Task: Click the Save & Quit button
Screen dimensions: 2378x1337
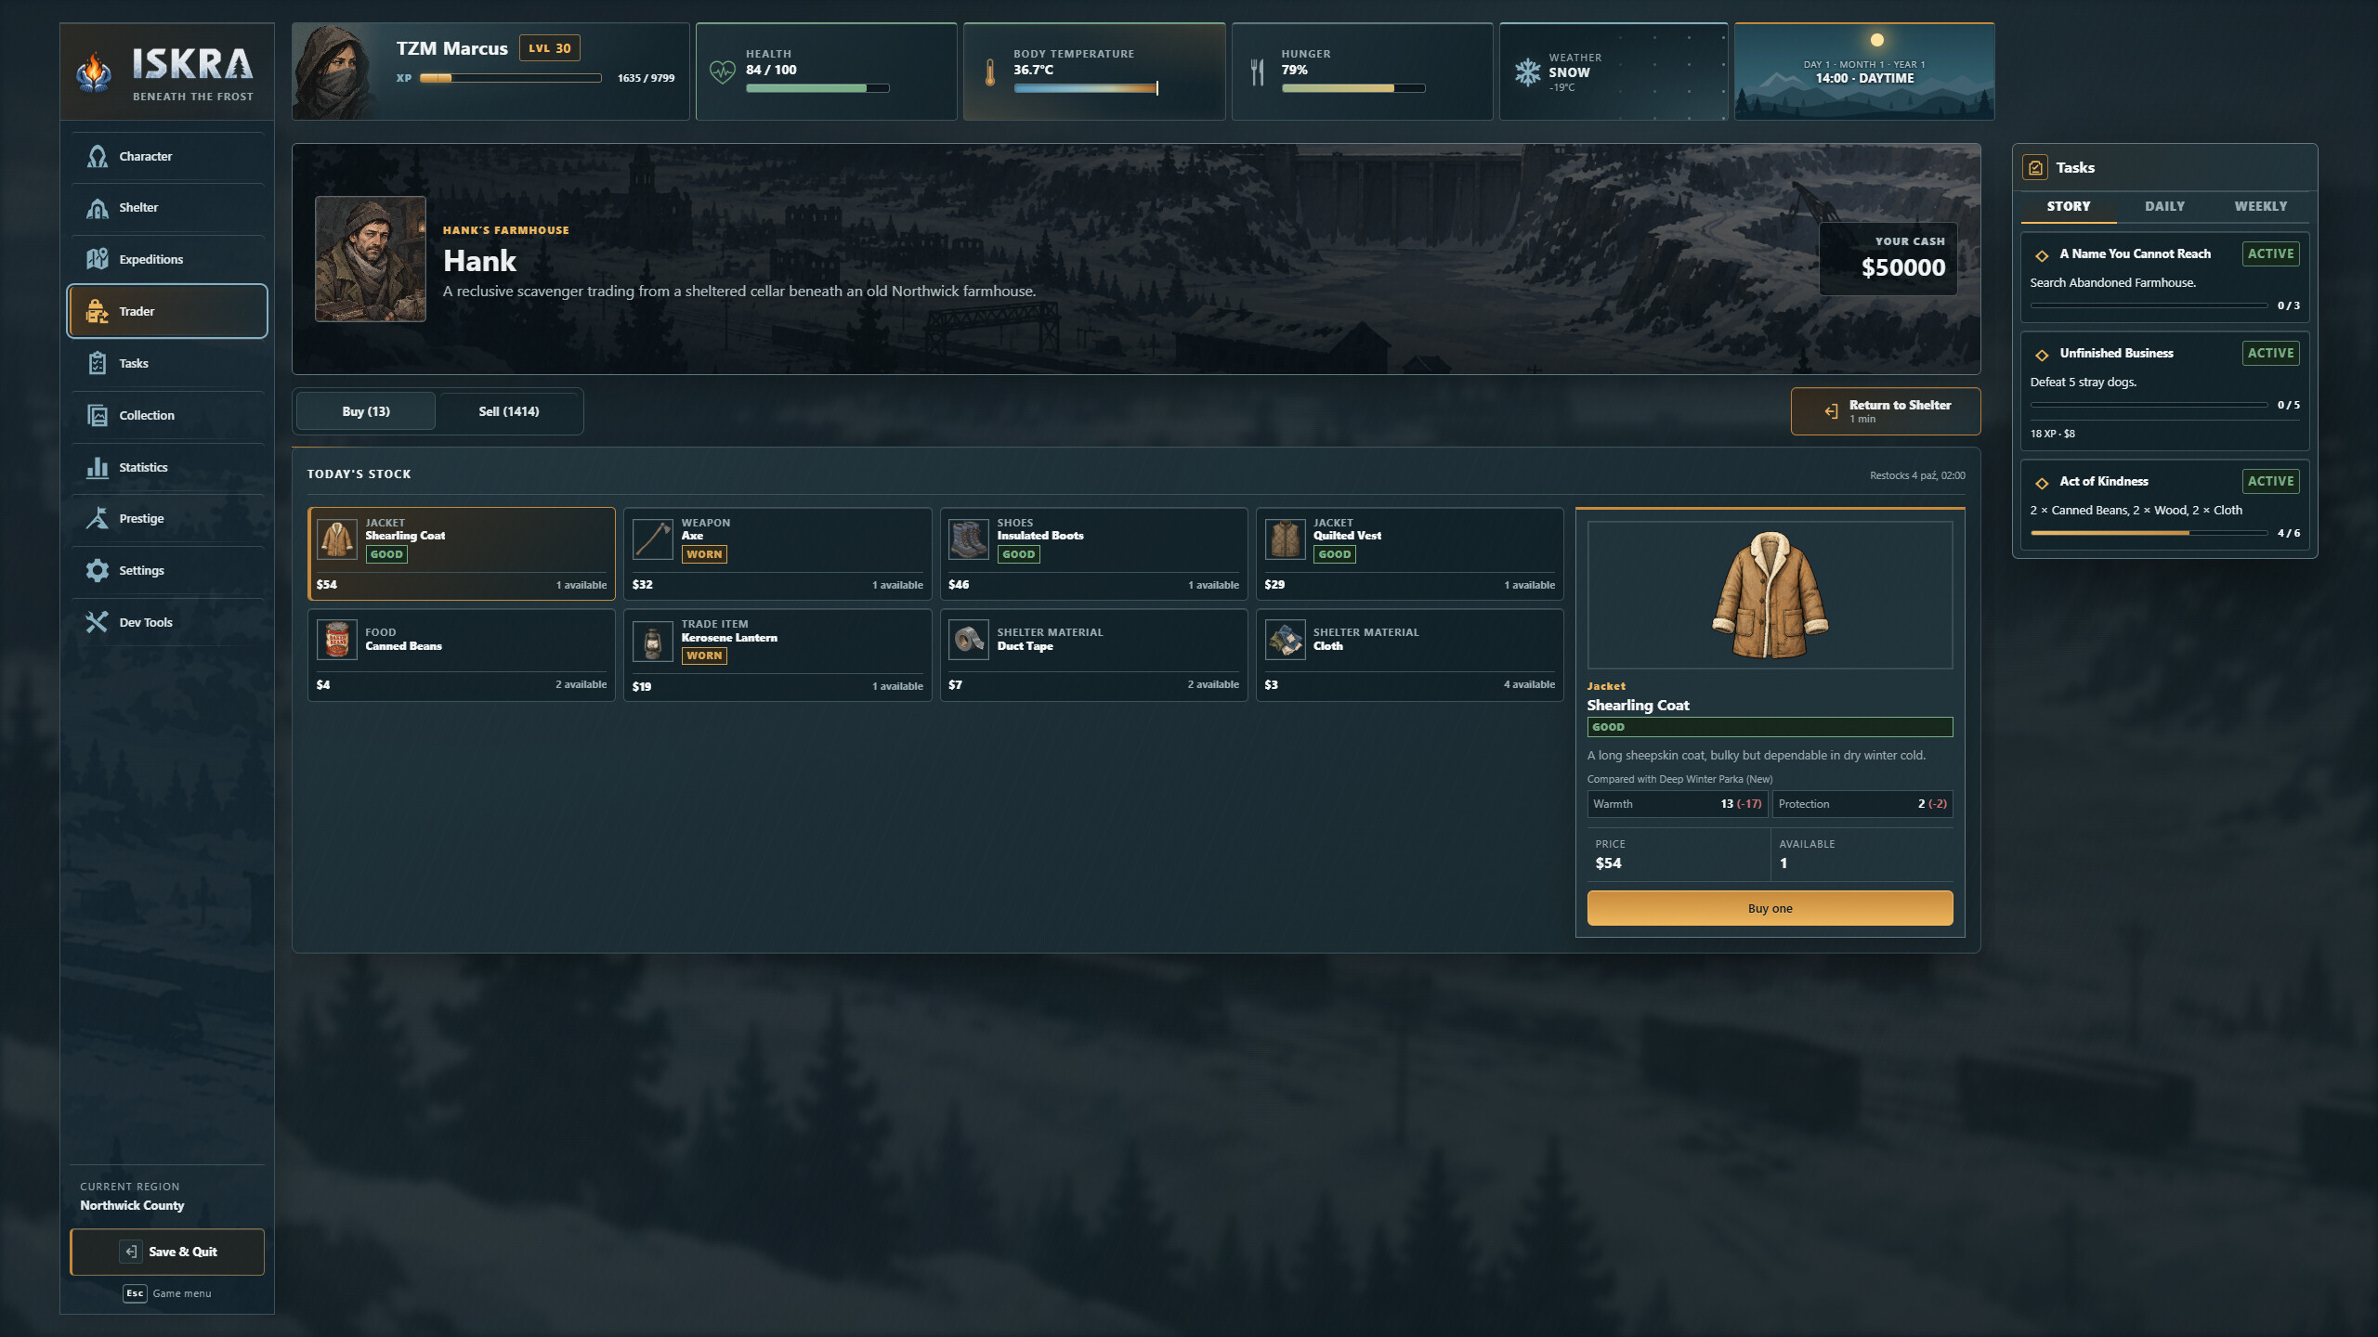Action: tap(167, 1252)
